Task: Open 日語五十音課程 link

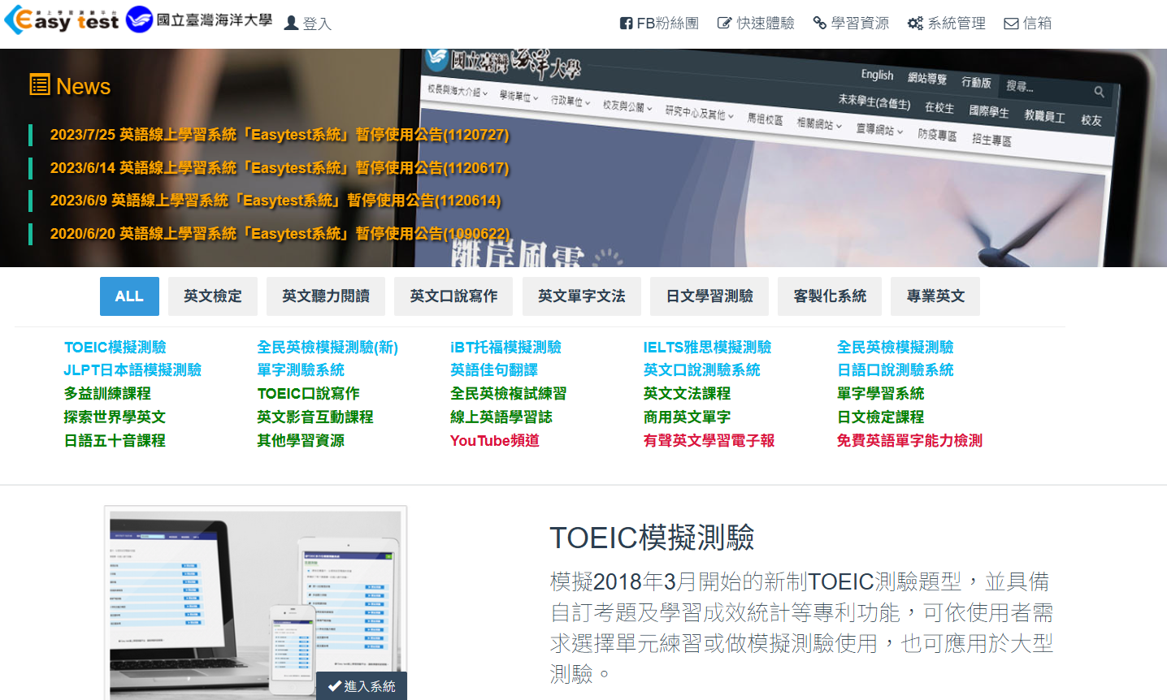Action: point(115,441)
